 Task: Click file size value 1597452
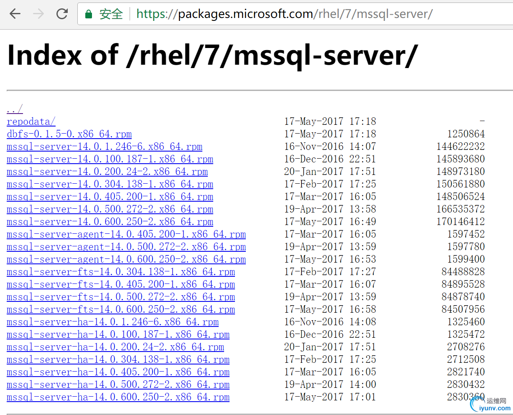[x=466, y=234]
